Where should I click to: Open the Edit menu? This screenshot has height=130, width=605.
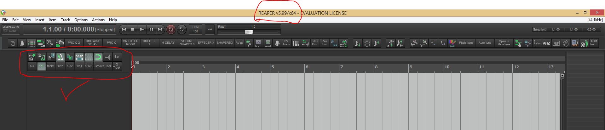coord(15,20)
